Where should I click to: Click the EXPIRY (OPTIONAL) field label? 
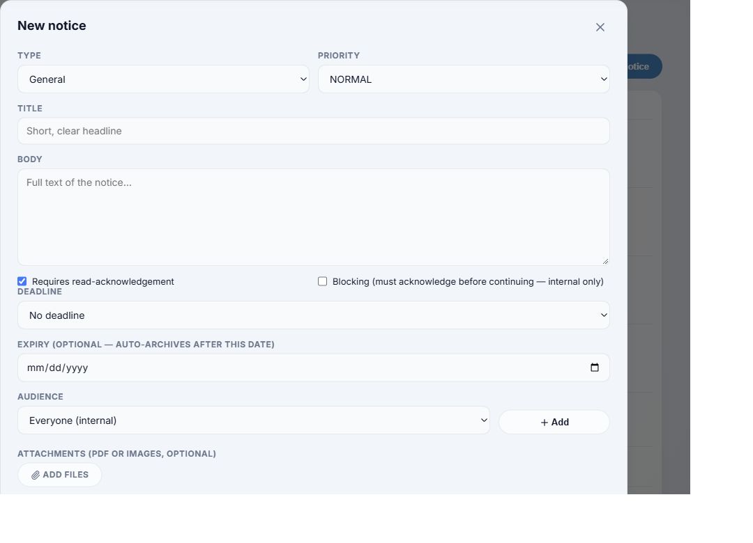click(x=146, y=345)
